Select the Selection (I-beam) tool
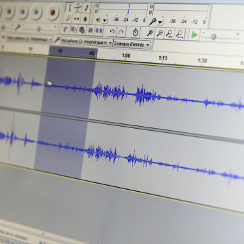The height and width of the screenshot is (244, 244). click(x=69, y=8)
